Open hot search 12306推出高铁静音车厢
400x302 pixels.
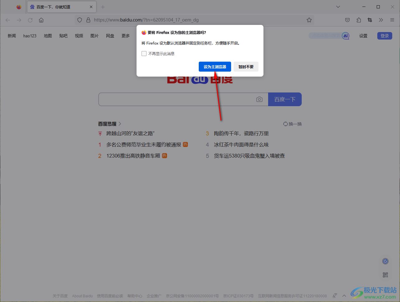(x=133, y=156)
